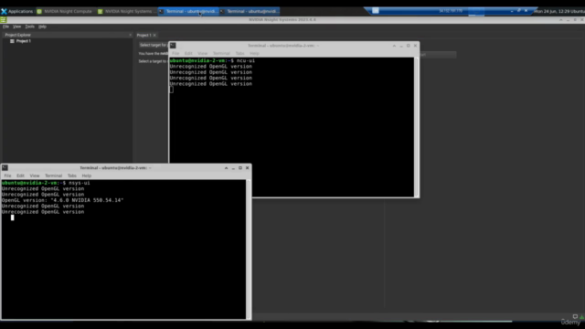This screenshot has width=585, height=329.
Task: Click the OpenGL version 4.6.0 NVIDIA line
Action: tap(62, 200)
